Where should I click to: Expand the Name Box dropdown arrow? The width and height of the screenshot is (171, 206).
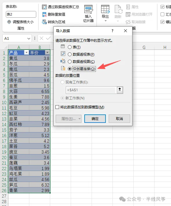(x=29, y=39)
